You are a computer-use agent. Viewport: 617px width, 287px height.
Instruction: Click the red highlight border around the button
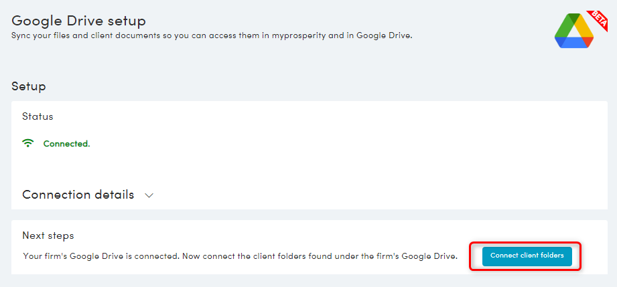471,256
